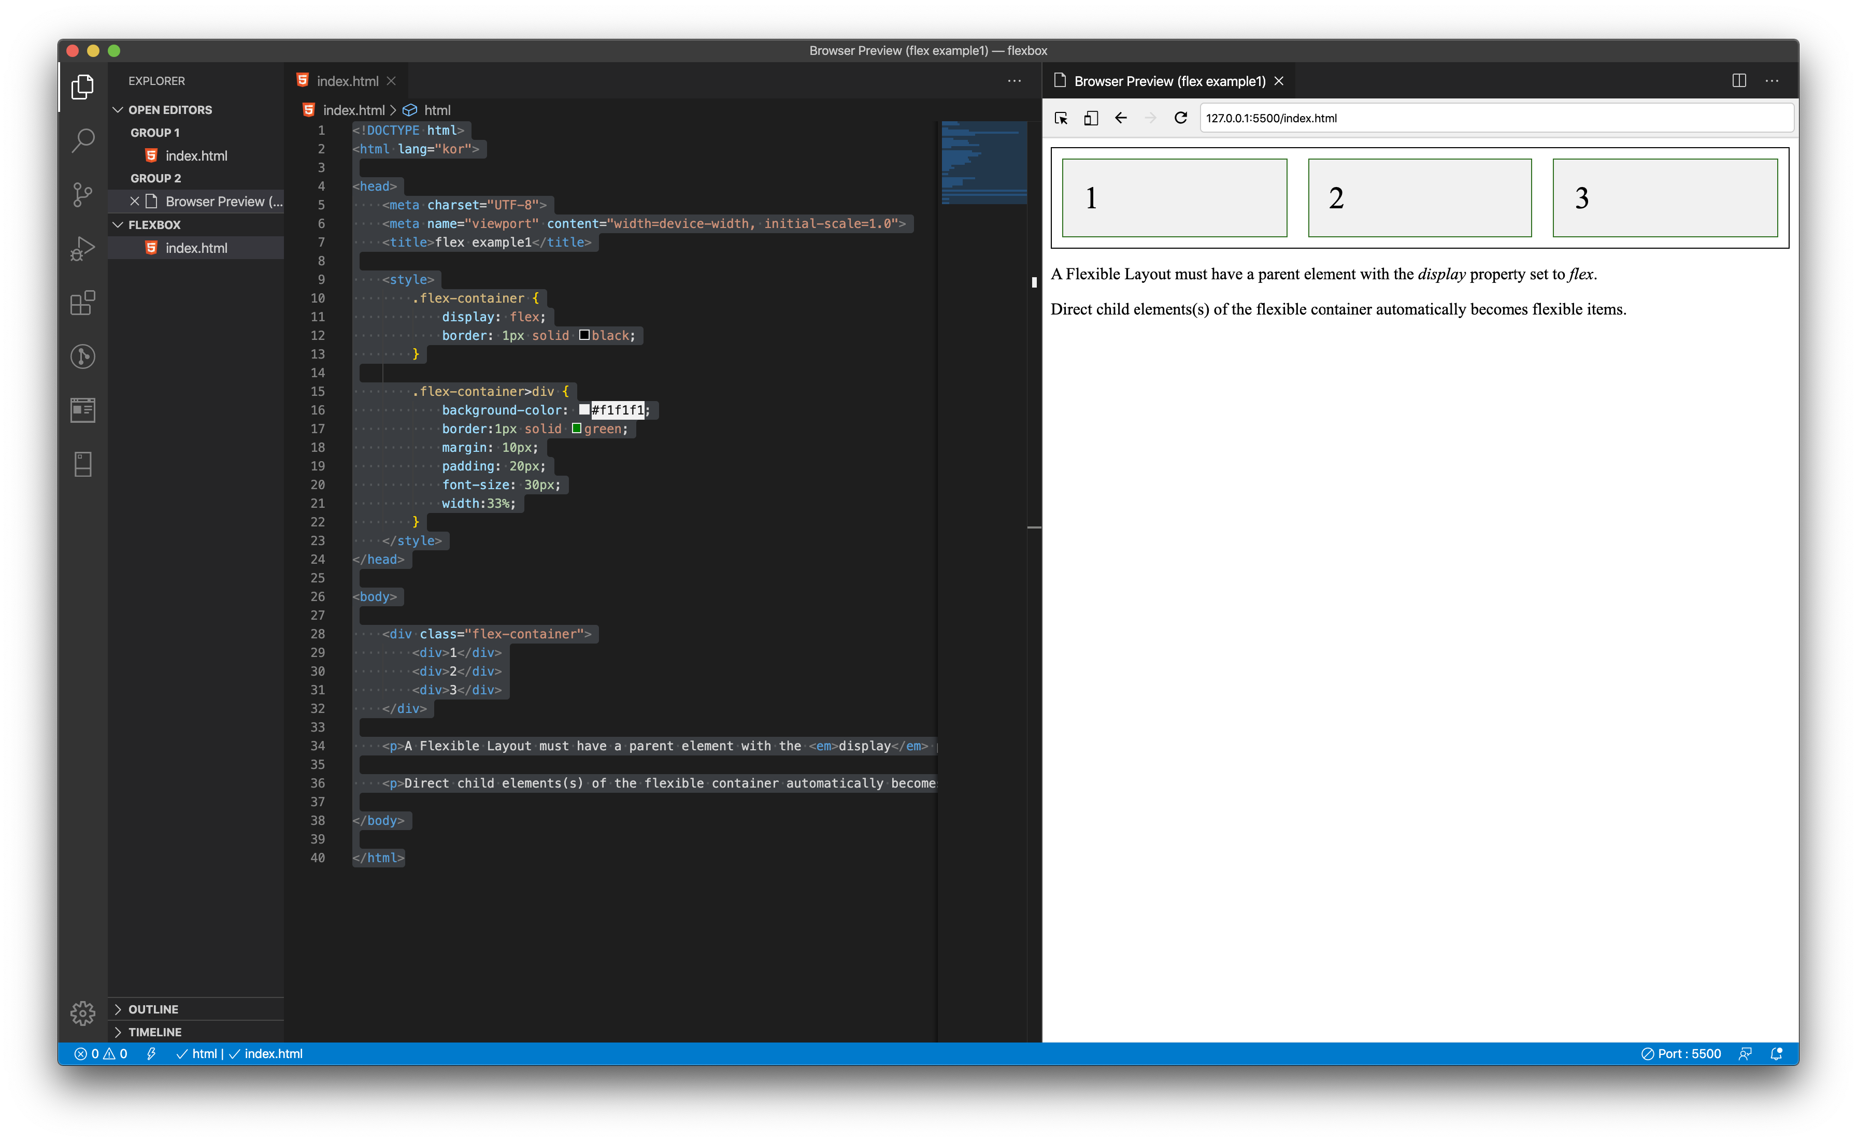The image size is (1857, 1142).
Task: Click the browser preview reload button
Action: point(1180,118)
